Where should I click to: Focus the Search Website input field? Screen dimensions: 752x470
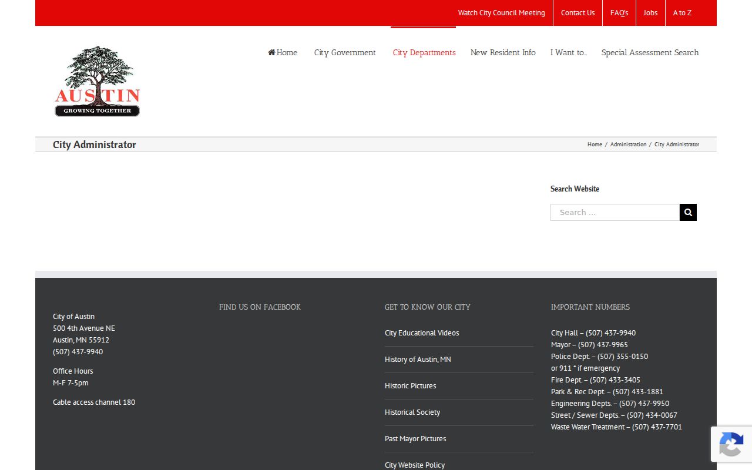pos(615,212)
